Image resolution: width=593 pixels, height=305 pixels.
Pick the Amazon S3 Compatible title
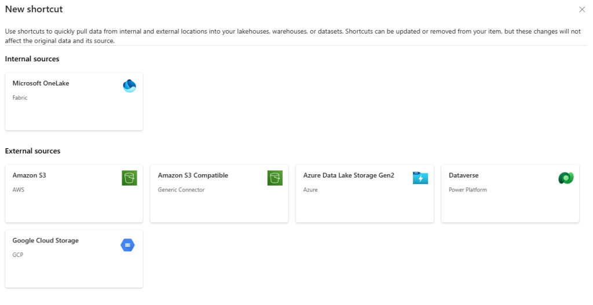click(x=193, y=175)
